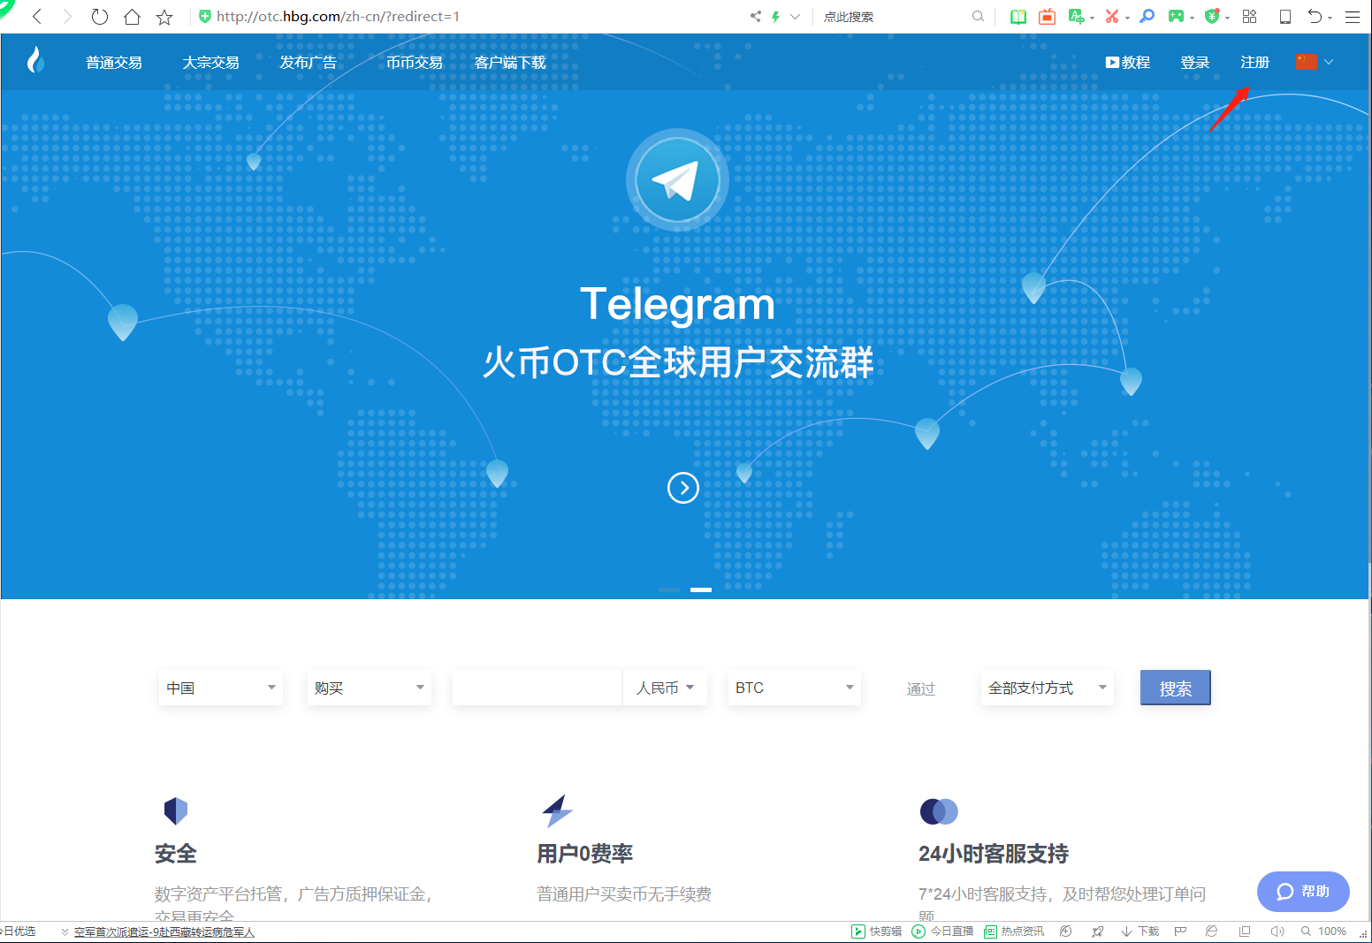Screen dimensions: 1372x943
Task: Open the 大宗交易 menu item
Action: click(x=211, y=63)
